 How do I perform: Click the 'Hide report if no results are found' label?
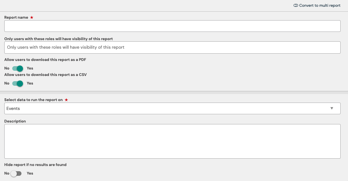click(35, 164)
